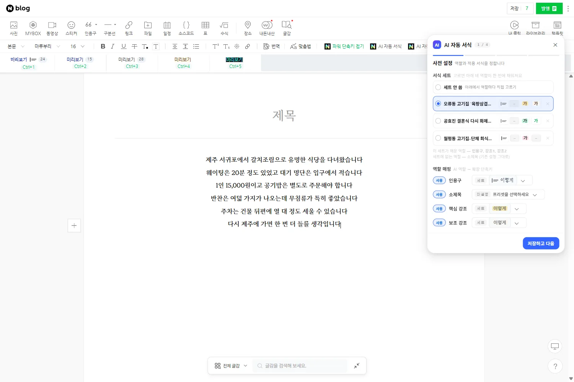
Task: Apply bold formatting to text
Action: [x=103, y=46]
